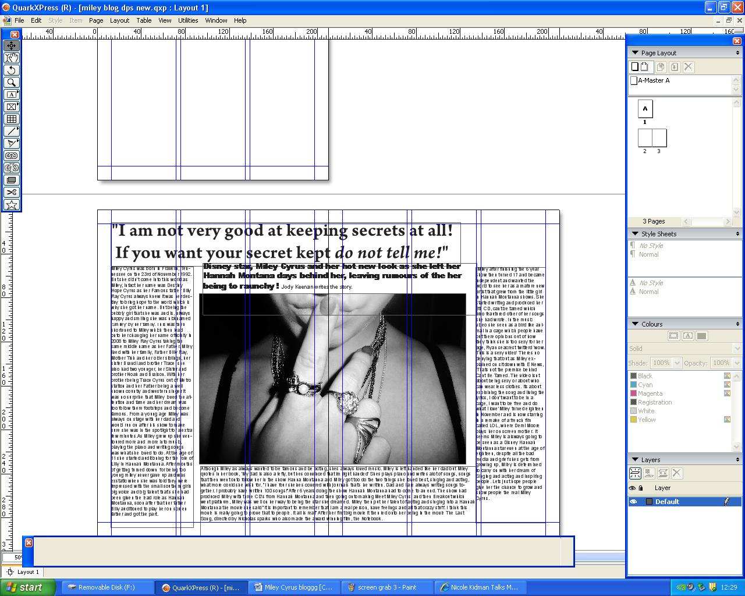Open Page Layout palette options menu arrows
The width and height of the screenshot is (745, 596).
pos(737,53)
